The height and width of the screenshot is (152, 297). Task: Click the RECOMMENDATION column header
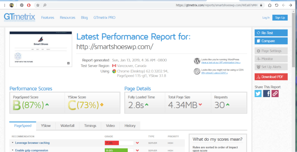[23, 137]
